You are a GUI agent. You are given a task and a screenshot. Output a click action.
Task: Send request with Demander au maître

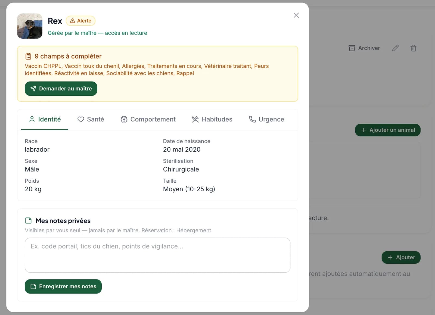pyautogui.click(x=61, y=89)
